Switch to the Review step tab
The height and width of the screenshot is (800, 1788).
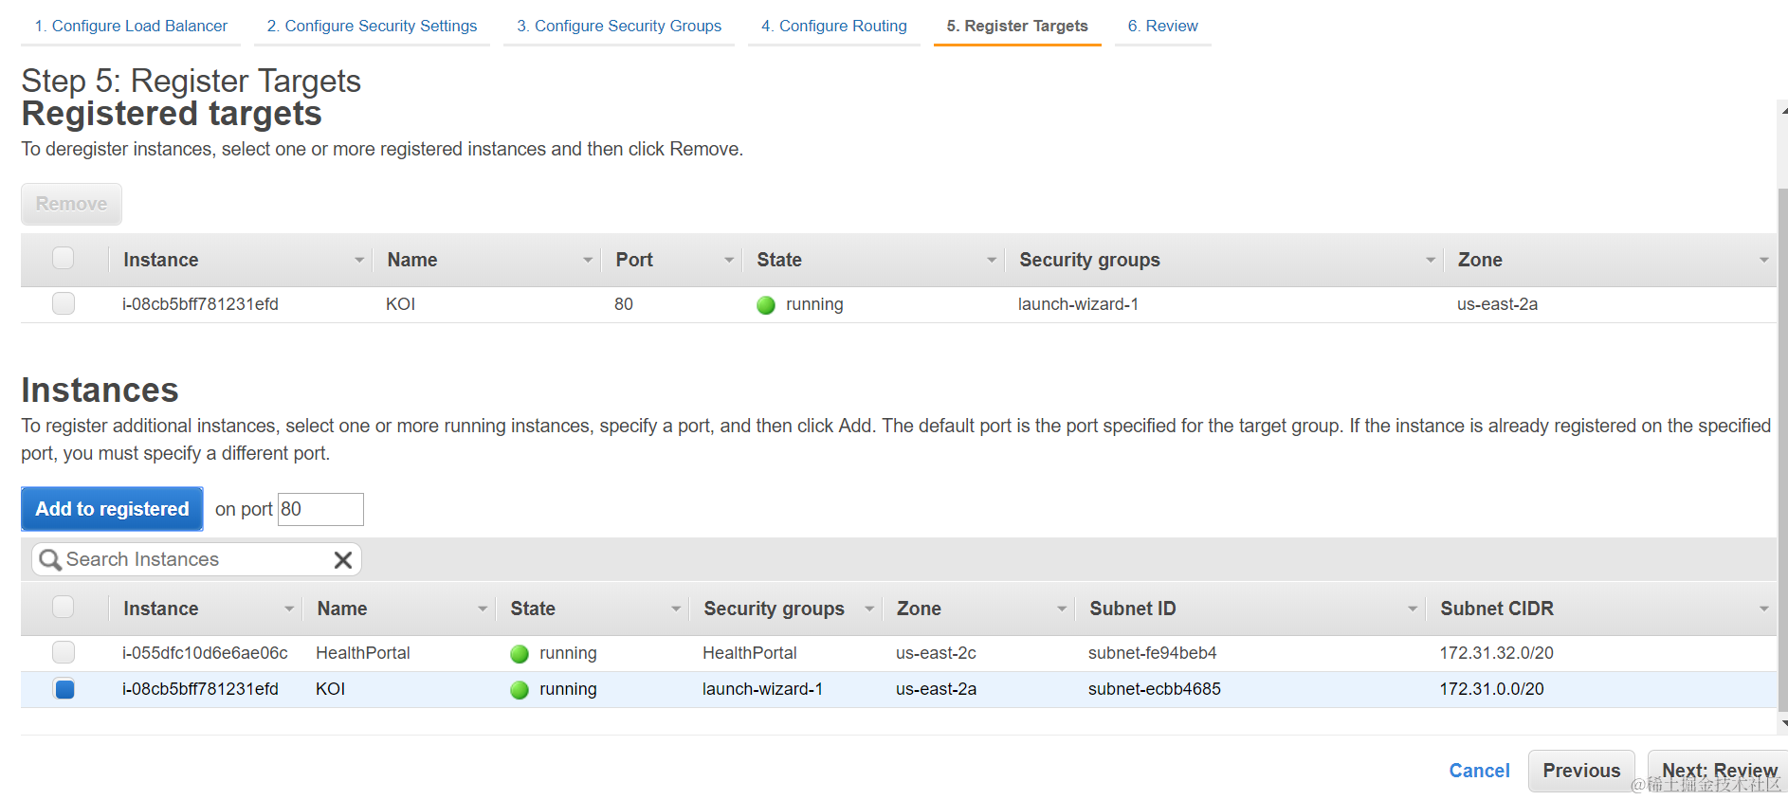click(x=1162, y=26)
